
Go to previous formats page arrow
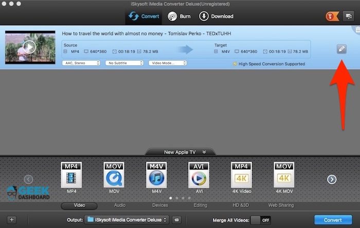pyautogui.click(x=28, y=179)
